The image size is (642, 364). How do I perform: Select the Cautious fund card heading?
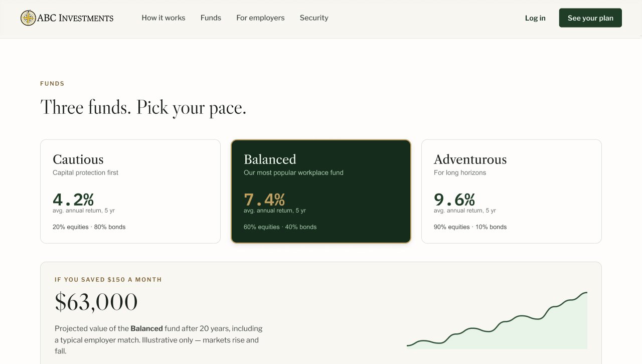point(78,159)
